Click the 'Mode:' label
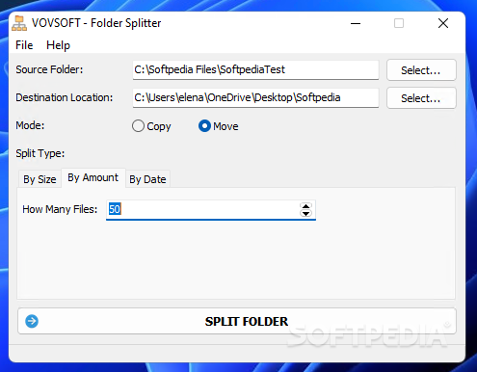The image size is (477, 372). tap(30, 125)
